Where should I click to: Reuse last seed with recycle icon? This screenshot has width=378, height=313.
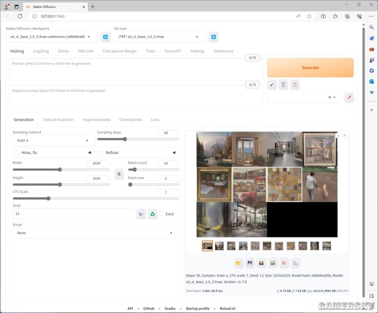(x=152, y=214)
